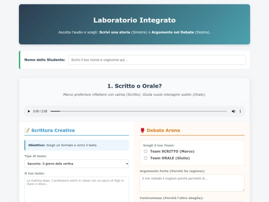Click the Nome dello Studente input field

157,60
